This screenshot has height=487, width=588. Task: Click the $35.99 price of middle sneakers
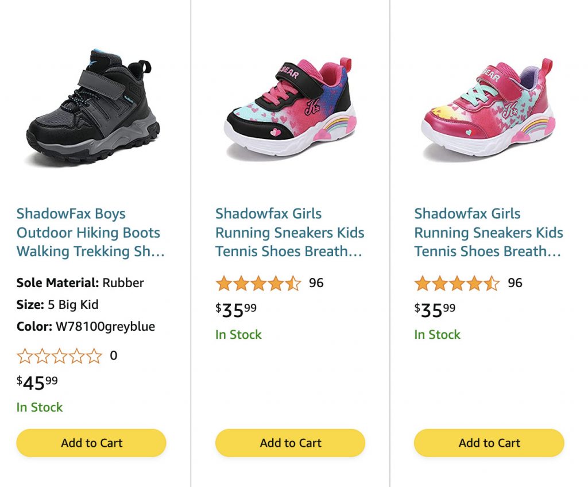pos(236,310)
